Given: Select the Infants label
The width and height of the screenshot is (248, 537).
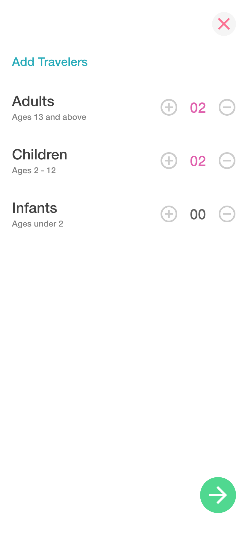Looking at the screenshot, I should (35, 208).
